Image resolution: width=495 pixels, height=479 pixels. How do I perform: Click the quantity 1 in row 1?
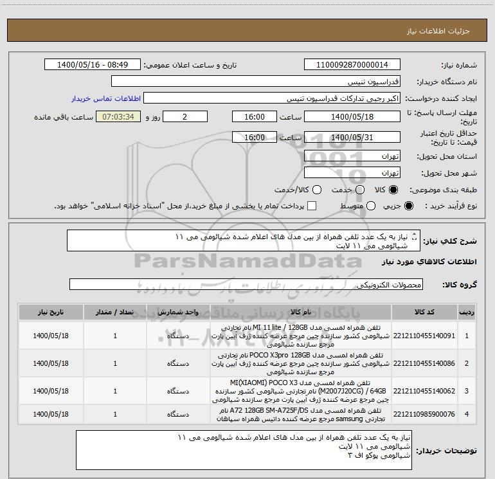tap(115, 336)
